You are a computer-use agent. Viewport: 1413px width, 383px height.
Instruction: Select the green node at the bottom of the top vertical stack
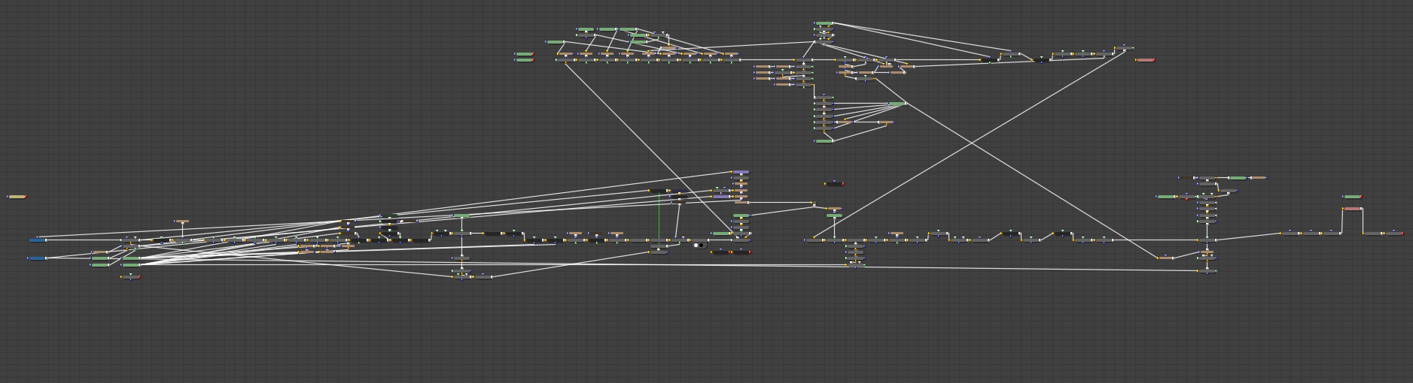(824, 141)
